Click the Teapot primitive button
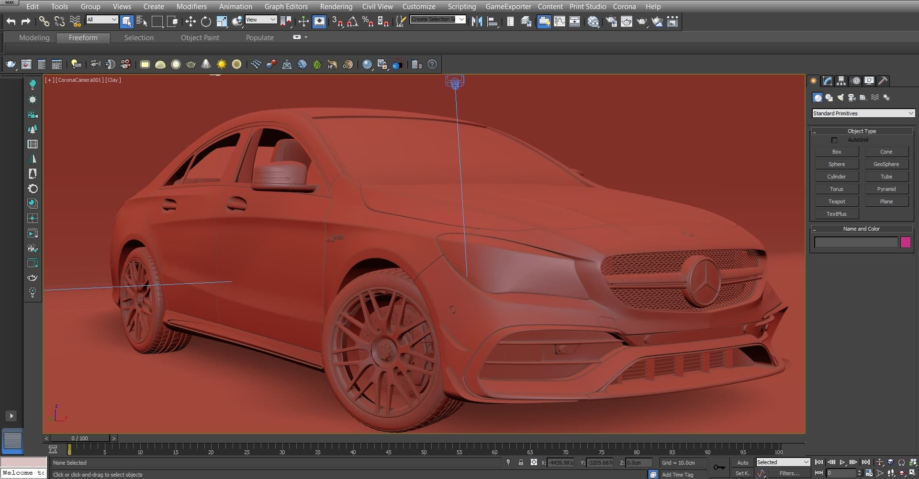Screen dimensions: 919x479 (x=837, y=201)
